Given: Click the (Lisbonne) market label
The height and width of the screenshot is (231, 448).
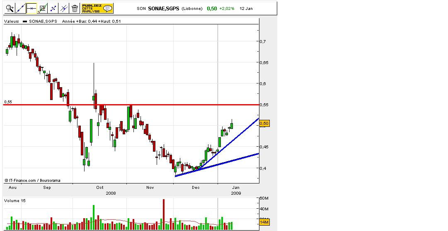Looking at the screenshot, I should click(x=192, y=9).
